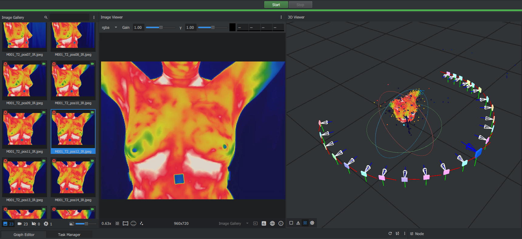This screenshot has height=239, width=522.
Task: Click the panorama sphere viewer icon
Action: click(x=133, y=224)
